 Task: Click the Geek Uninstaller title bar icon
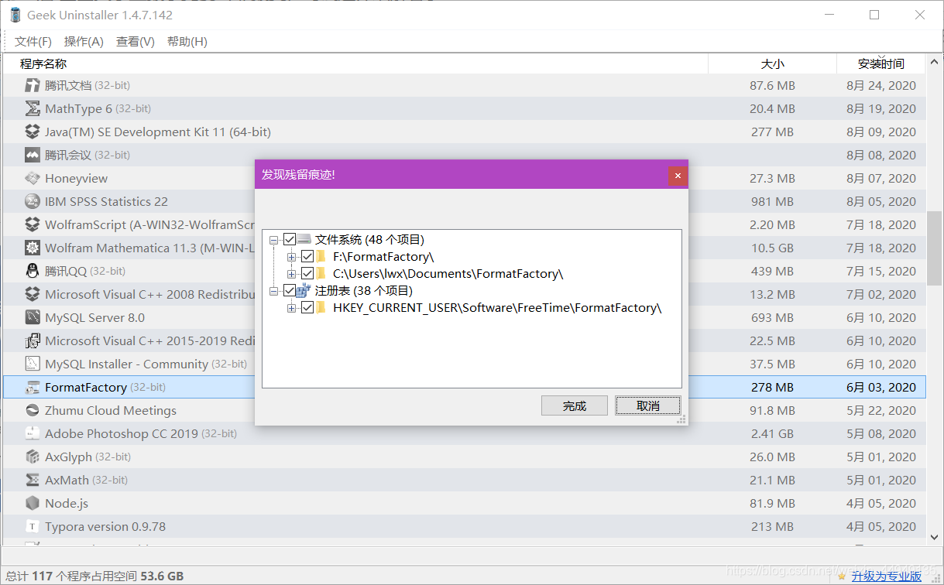coord(14,15)
